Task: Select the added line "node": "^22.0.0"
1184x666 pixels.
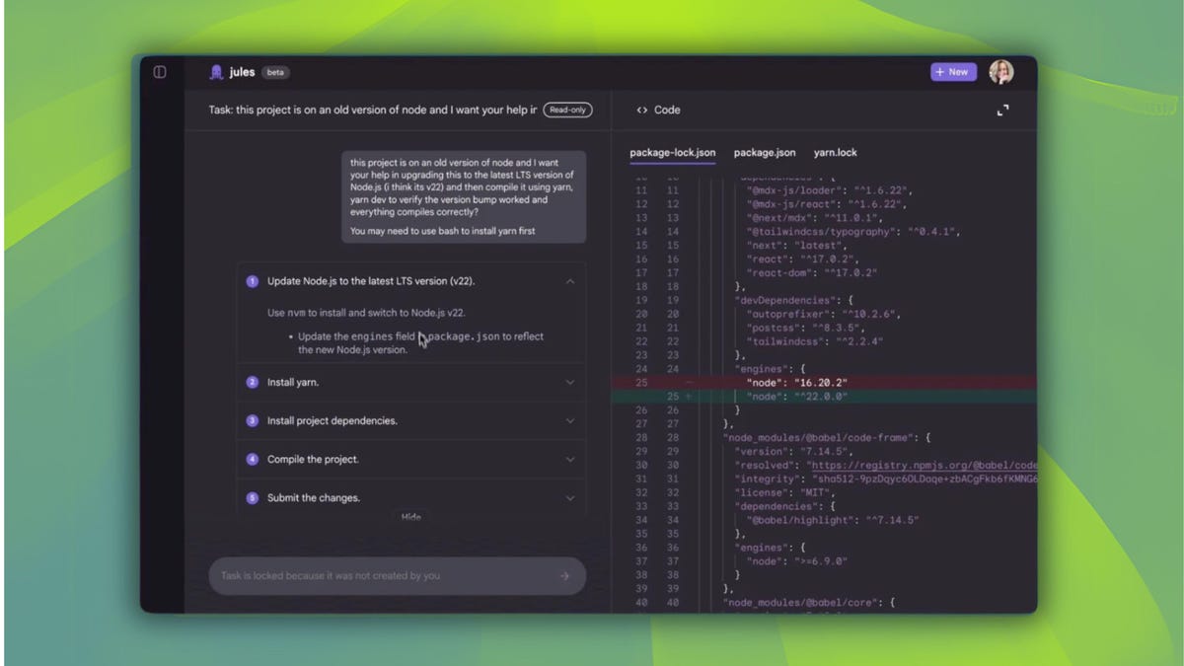Action: (824, 397)
